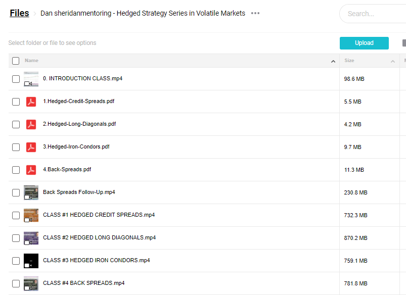Sort files by the Size column header

(349, 61)
